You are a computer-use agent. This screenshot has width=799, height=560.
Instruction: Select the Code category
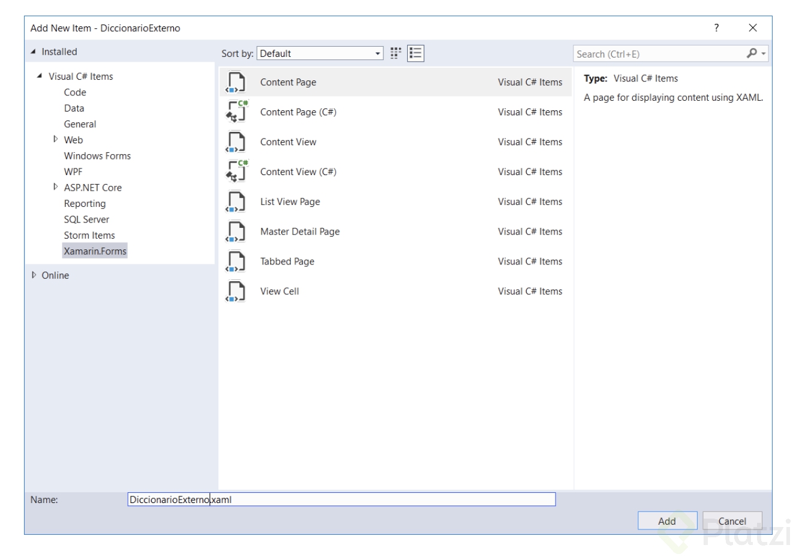point(75,92)
